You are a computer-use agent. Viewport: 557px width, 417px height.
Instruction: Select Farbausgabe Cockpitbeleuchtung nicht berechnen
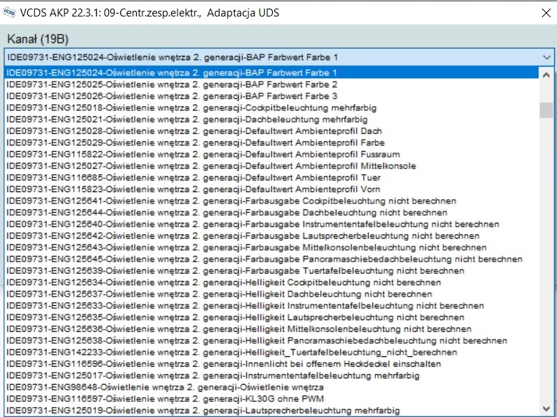(x=231, y=201)
